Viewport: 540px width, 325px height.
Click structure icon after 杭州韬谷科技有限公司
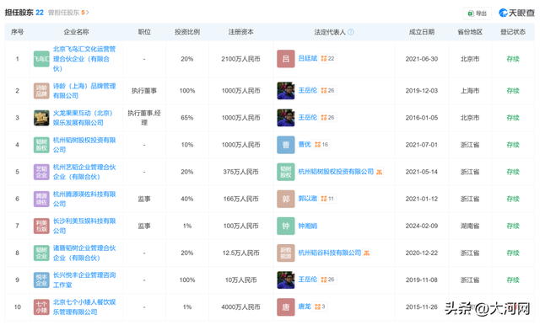pos(366,253)
